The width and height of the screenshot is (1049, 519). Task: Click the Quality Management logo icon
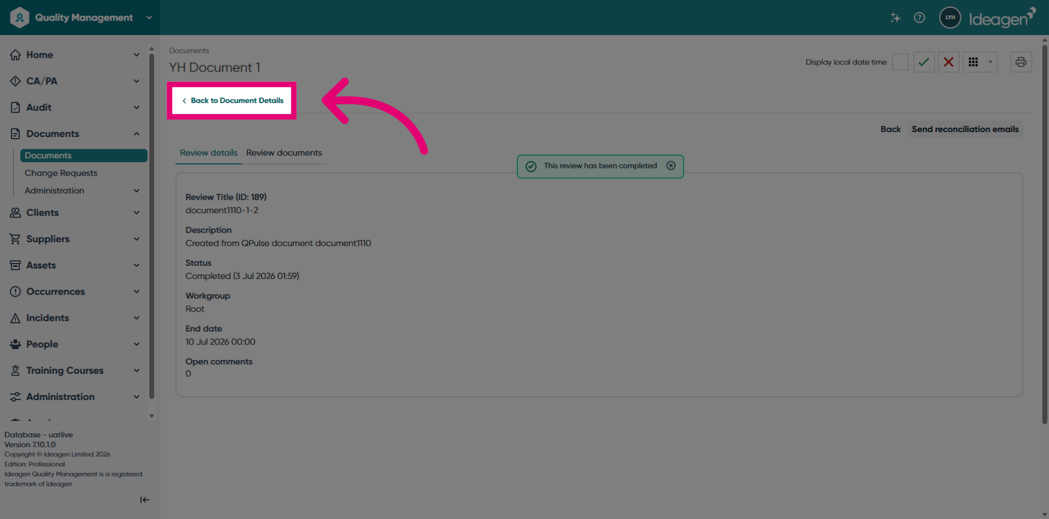[20, 17]
